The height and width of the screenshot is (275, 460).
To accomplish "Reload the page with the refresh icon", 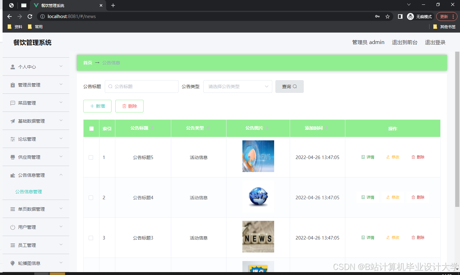I will pos(30,16).
